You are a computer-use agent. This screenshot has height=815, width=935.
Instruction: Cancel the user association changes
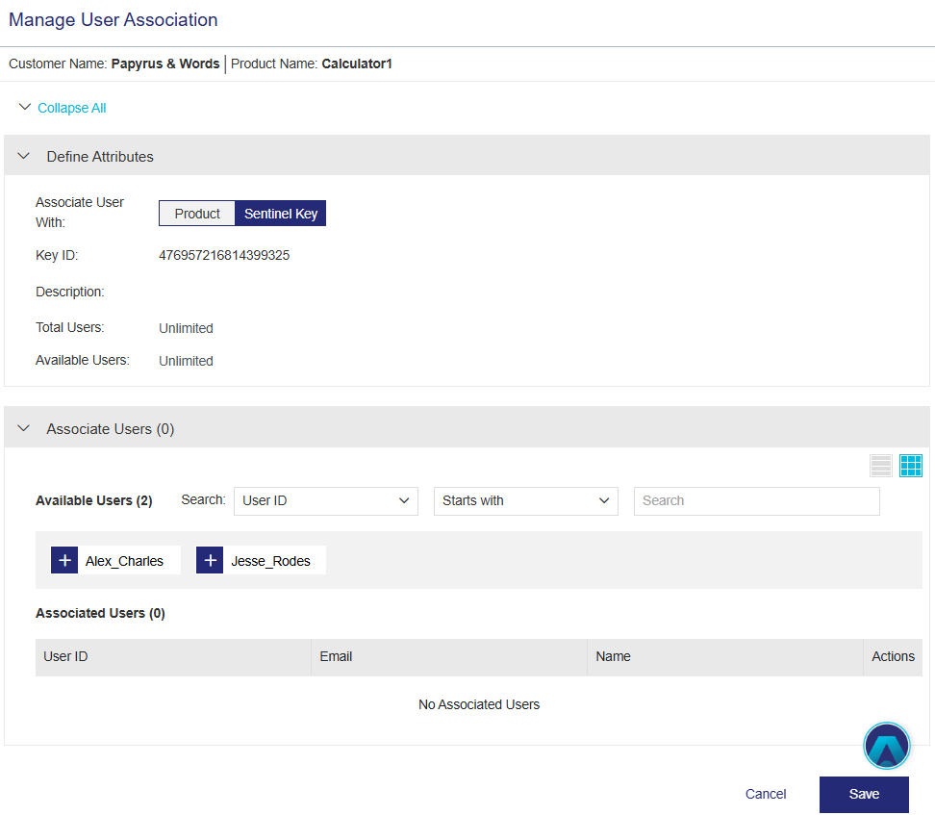pos(766,794)
